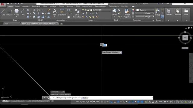Click the Insert block icon

[115, 12]
